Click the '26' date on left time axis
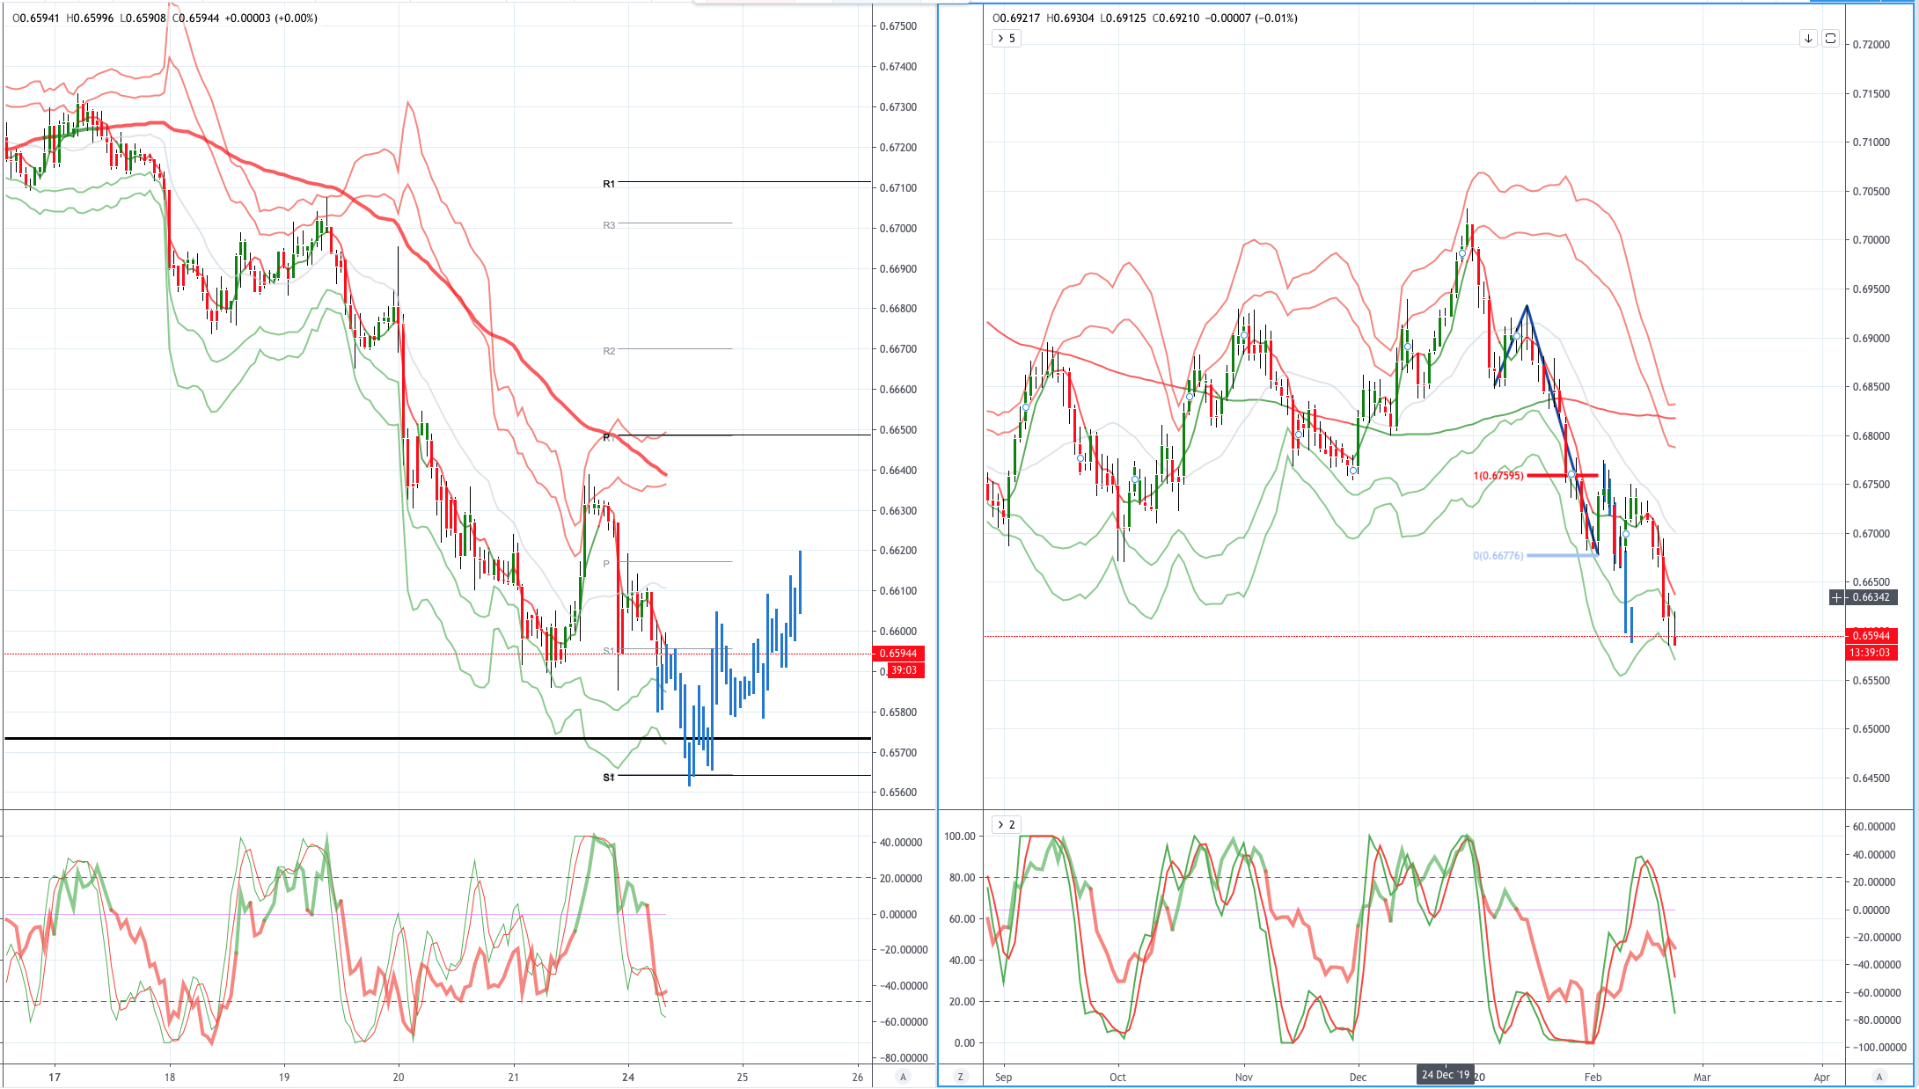This screenshot has height=1089, width=1919. [x=858, y=1077]
